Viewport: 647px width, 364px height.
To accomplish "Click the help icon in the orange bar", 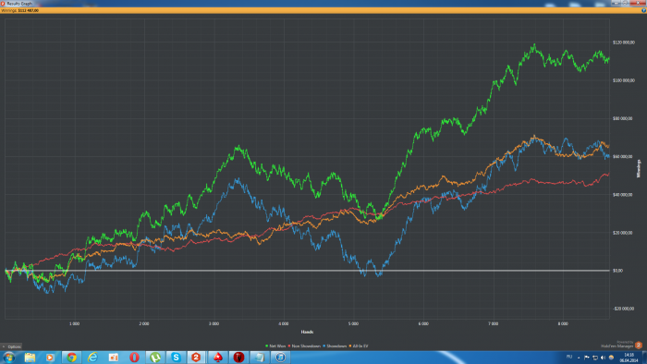I will pyautogui.click(x=643, y=10).
